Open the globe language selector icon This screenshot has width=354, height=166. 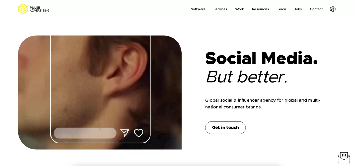[333, 9]
